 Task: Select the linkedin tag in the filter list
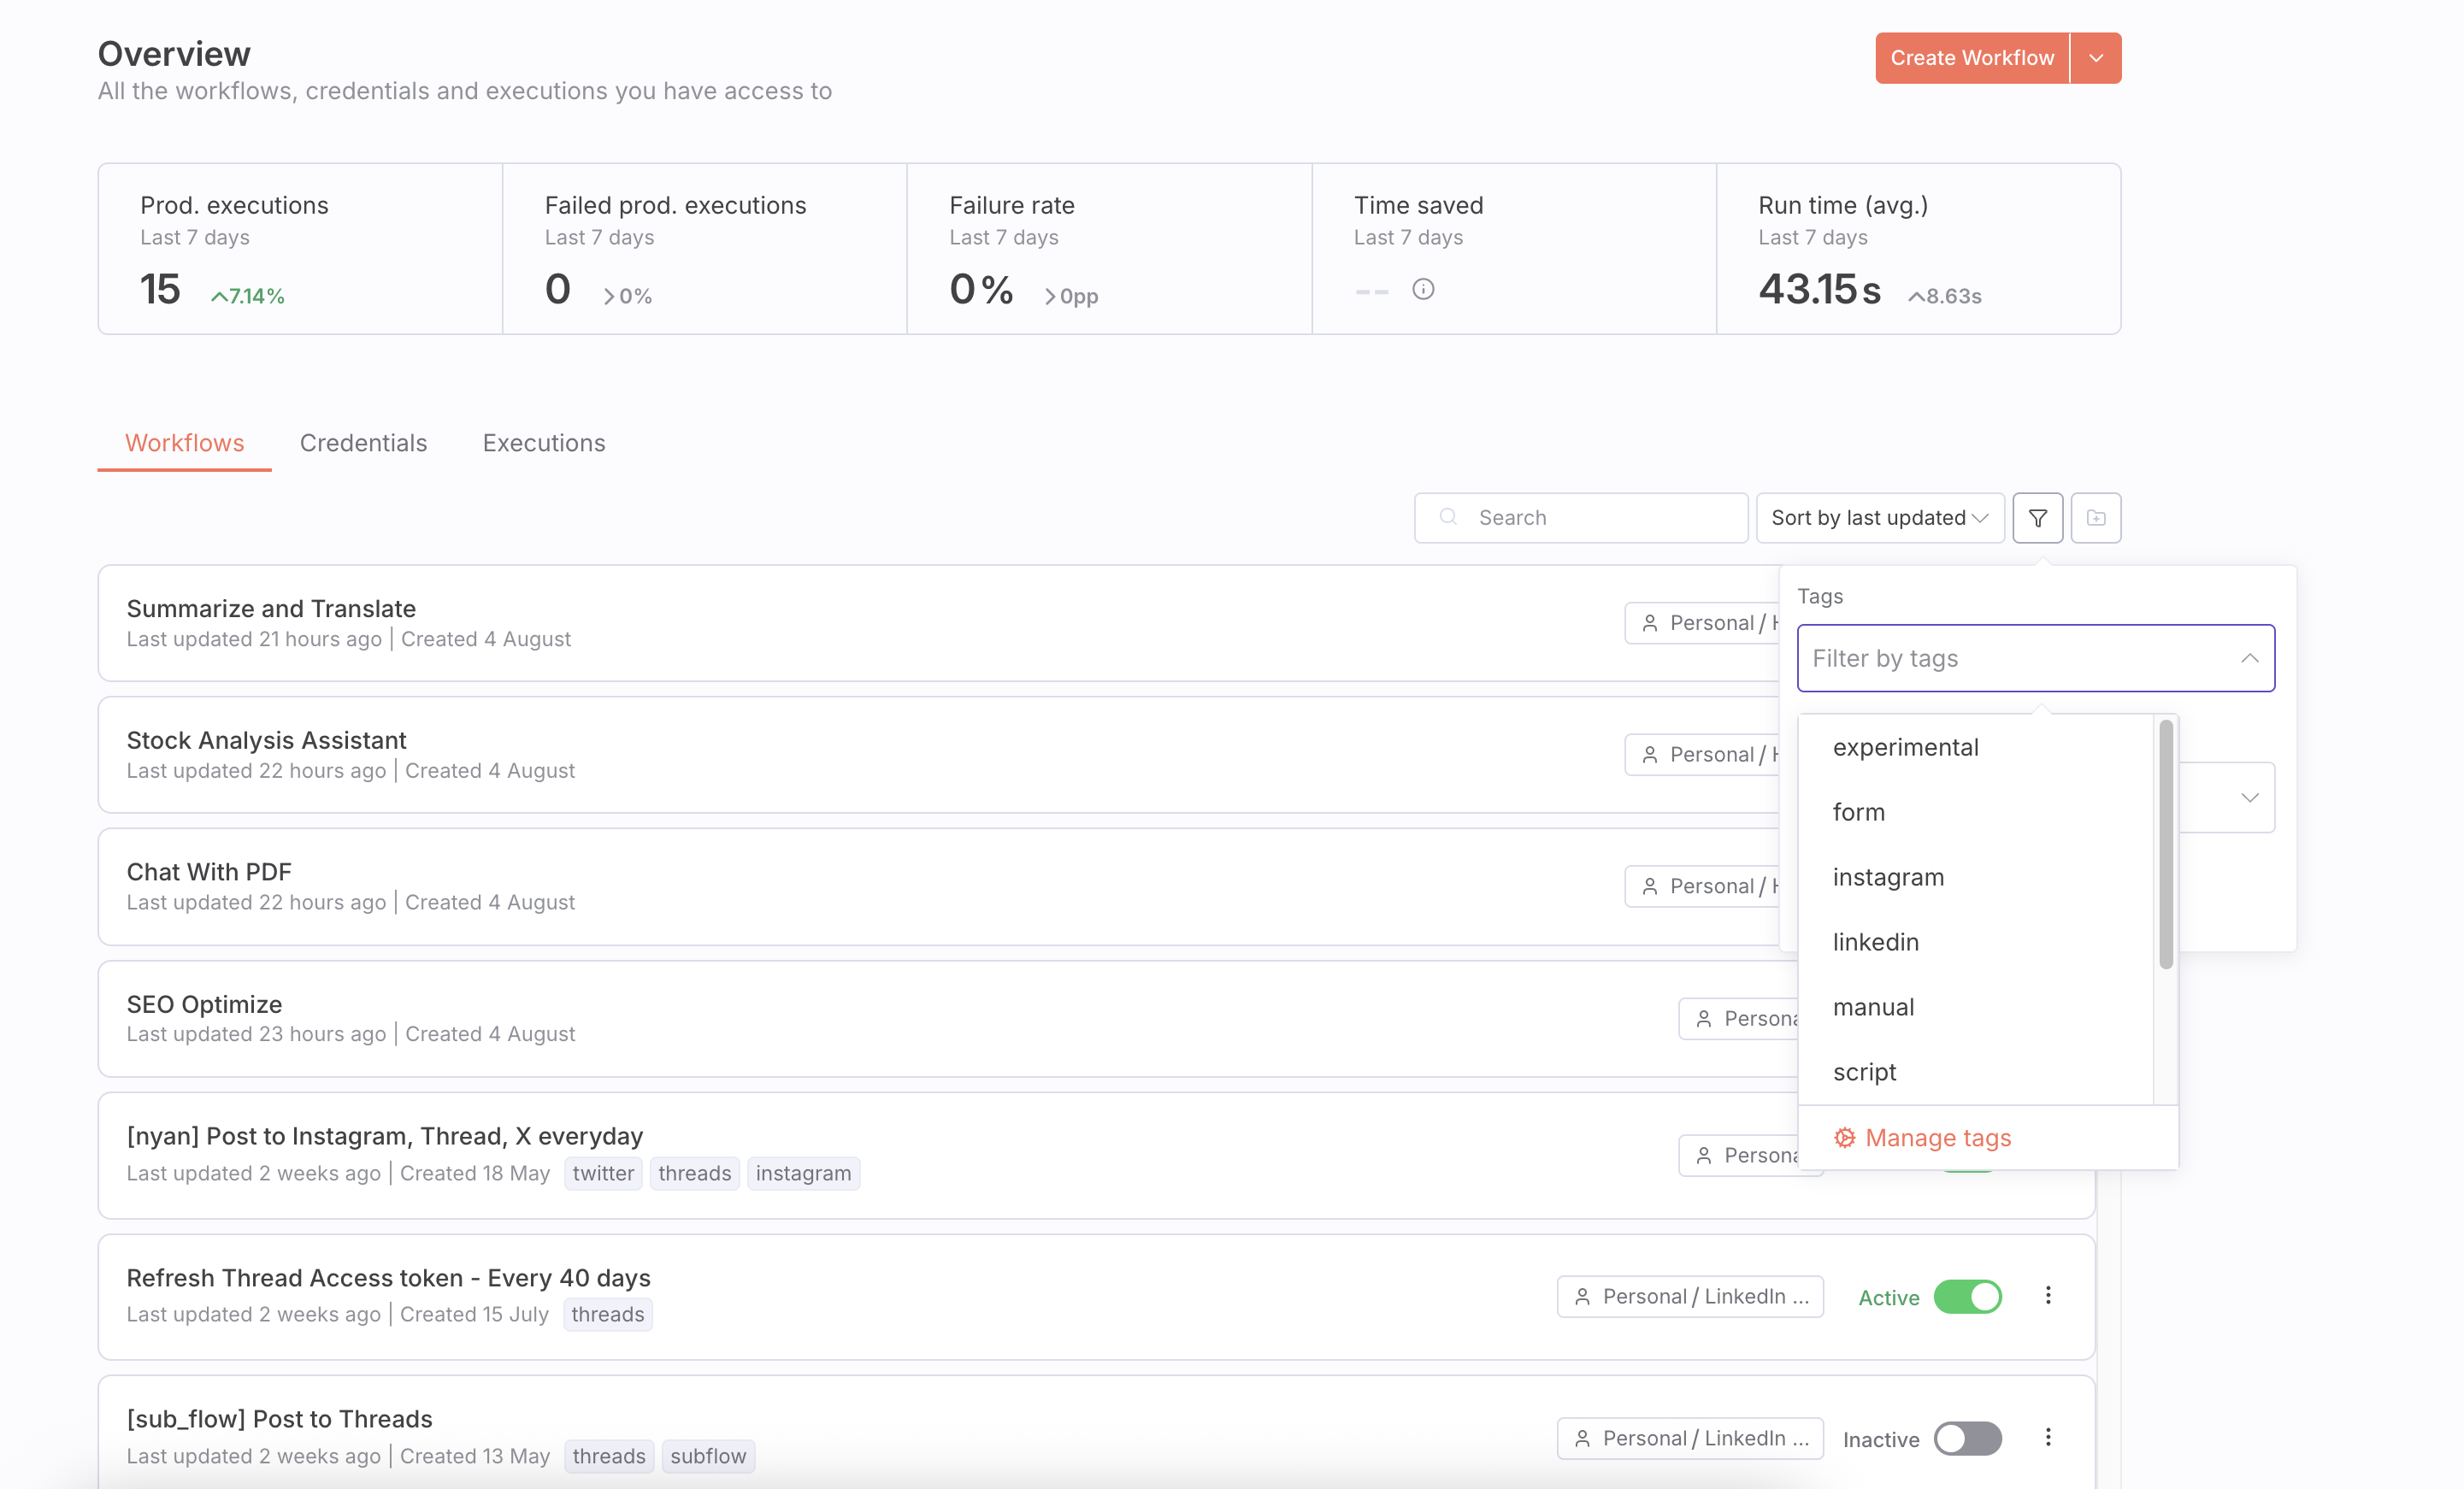(1875, 941)
